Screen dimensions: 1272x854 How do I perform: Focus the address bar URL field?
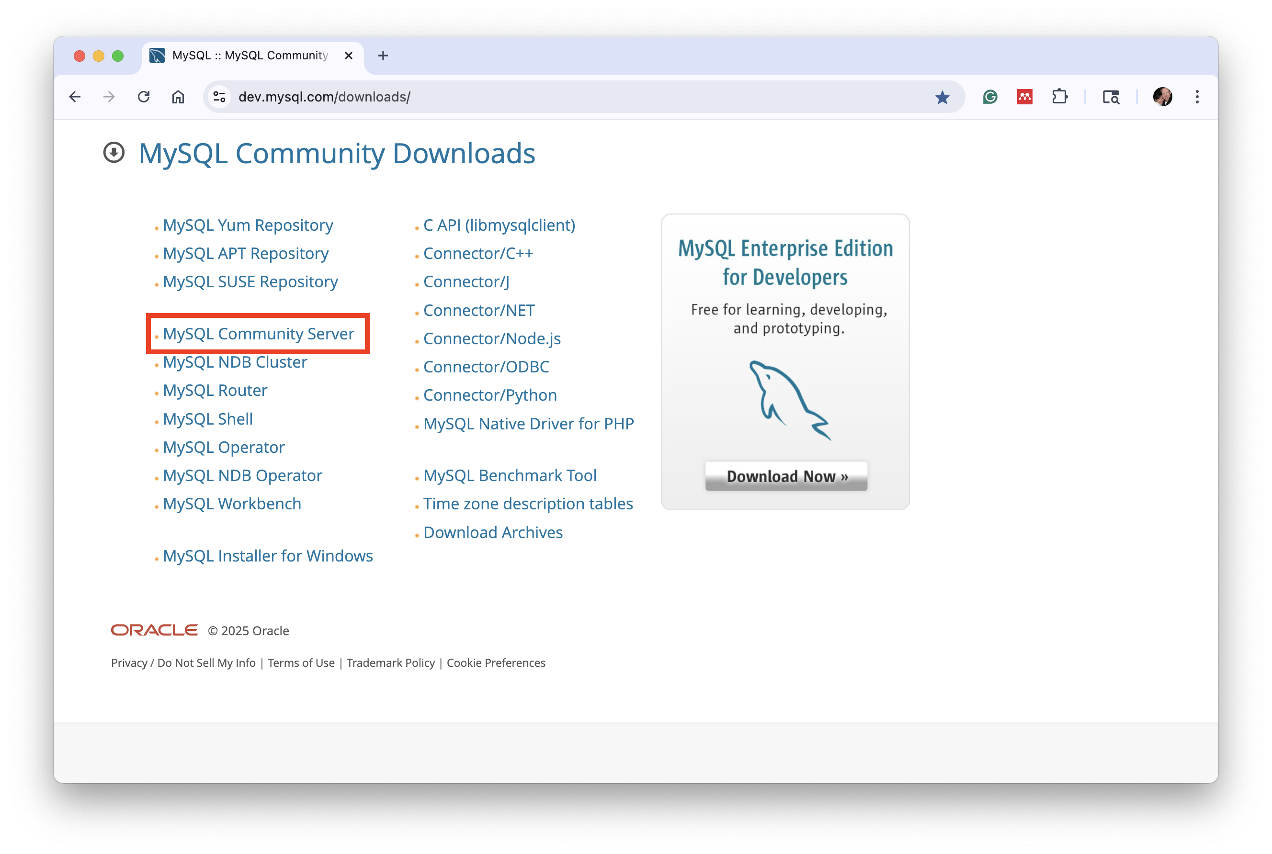coord(583,97)
